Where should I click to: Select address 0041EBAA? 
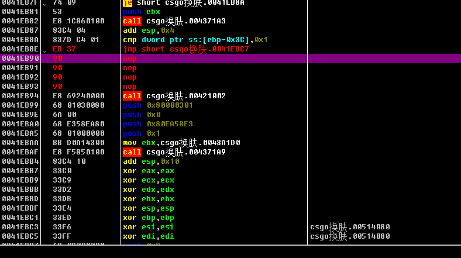point(20,143)
